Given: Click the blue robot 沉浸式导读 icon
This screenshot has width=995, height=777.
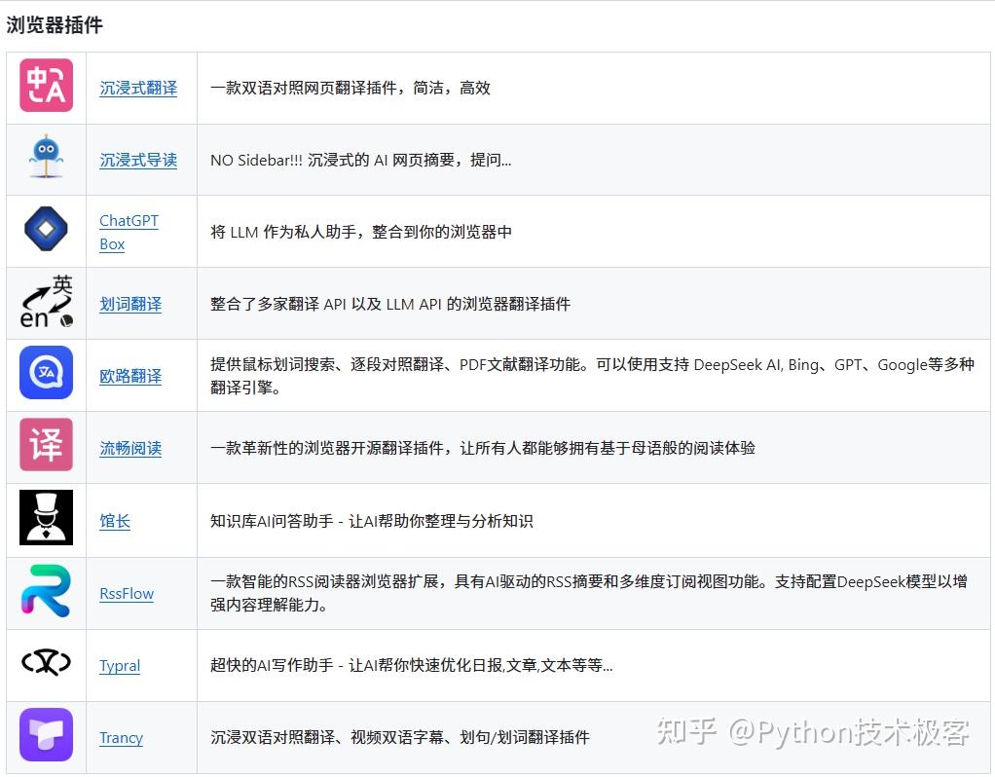Looking at the screenshot, I should click(47, 156).
